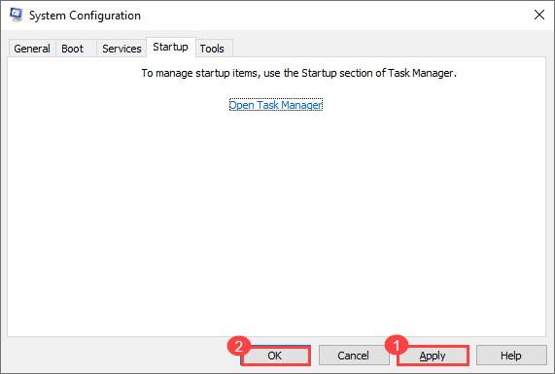Click the empty button bar left of OK
The image size is (555, 374).
(117, 356)
